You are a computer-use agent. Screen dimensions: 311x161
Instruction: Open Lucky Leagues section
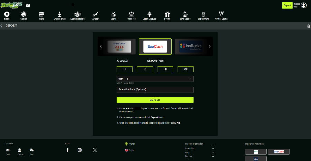(149, 15)
